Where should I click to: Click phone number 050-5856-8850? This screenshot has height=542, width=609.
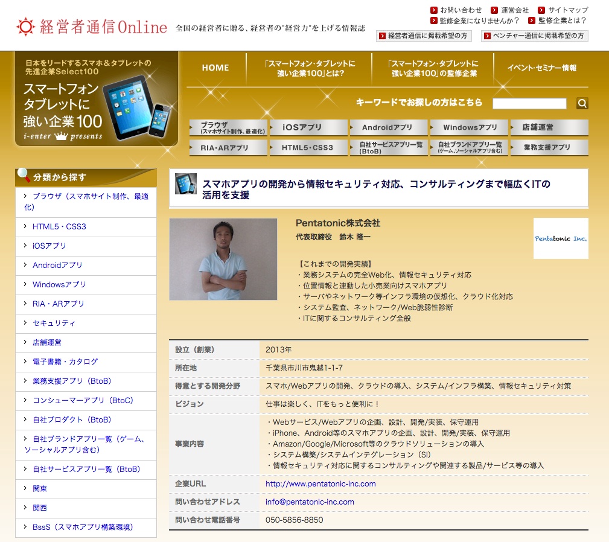tap(294, 520)
